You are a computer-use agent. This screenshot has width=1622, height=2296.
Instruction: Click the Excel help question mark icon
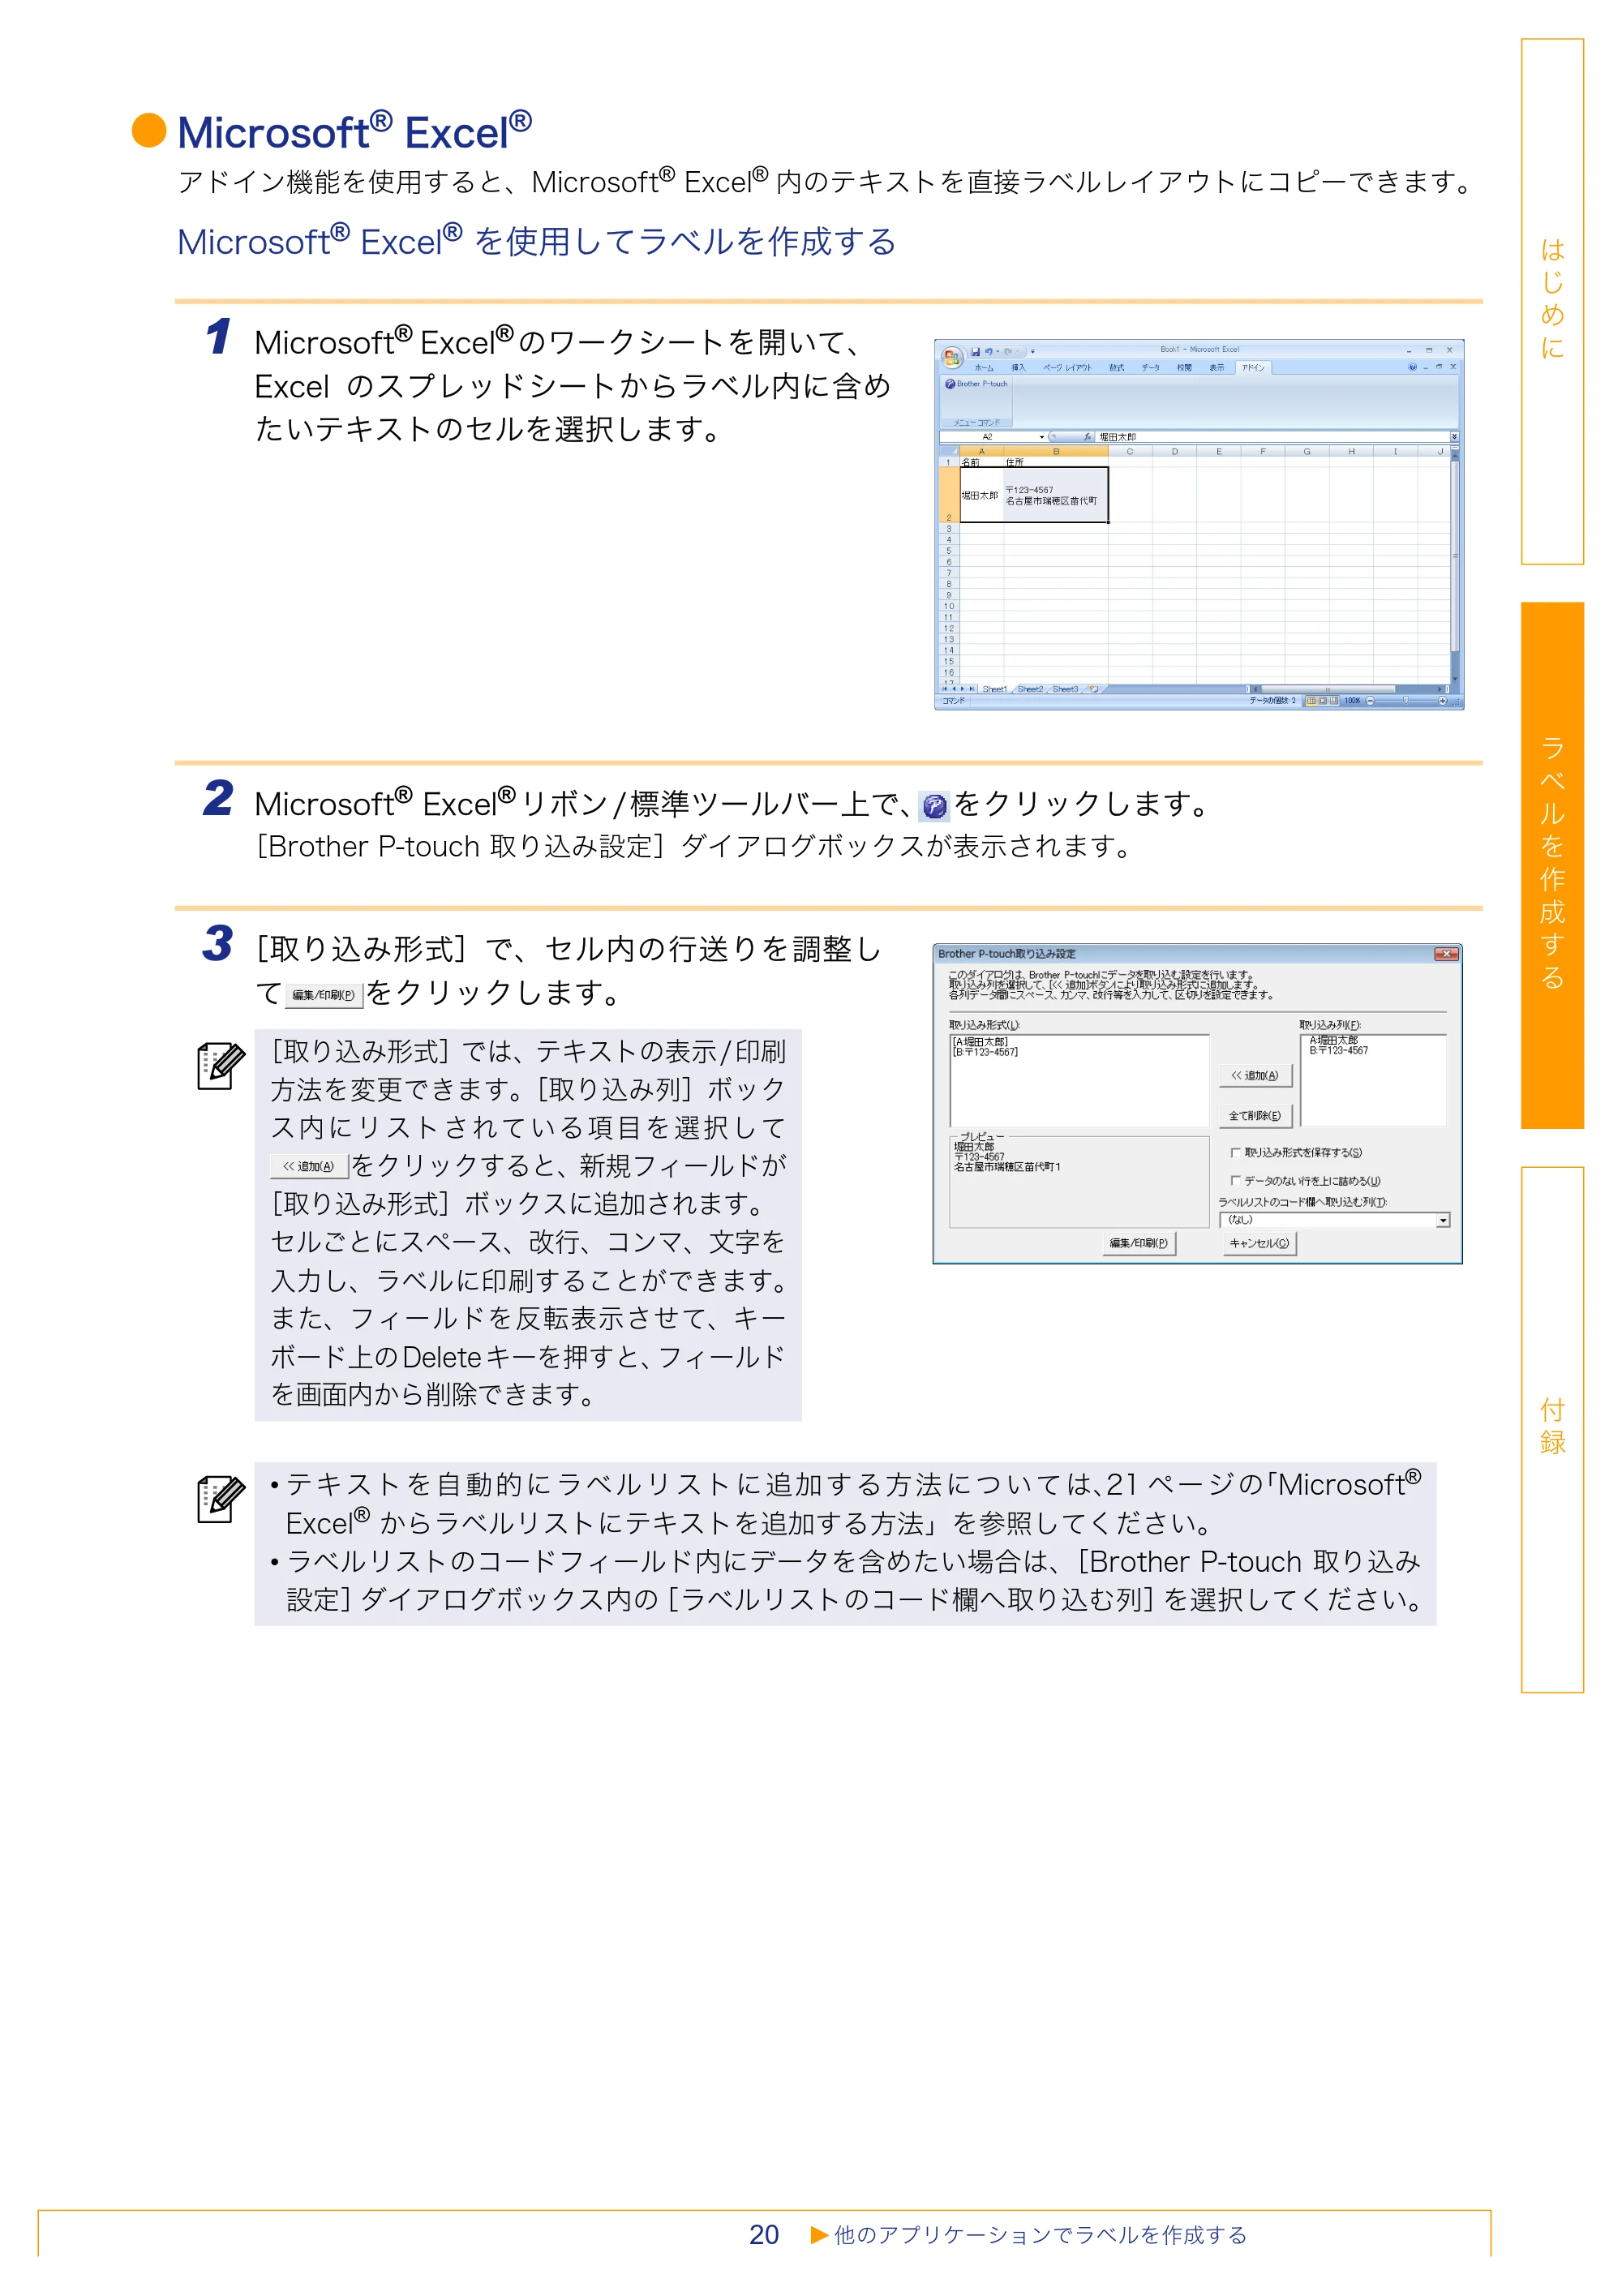click(x=1413, y=367)
